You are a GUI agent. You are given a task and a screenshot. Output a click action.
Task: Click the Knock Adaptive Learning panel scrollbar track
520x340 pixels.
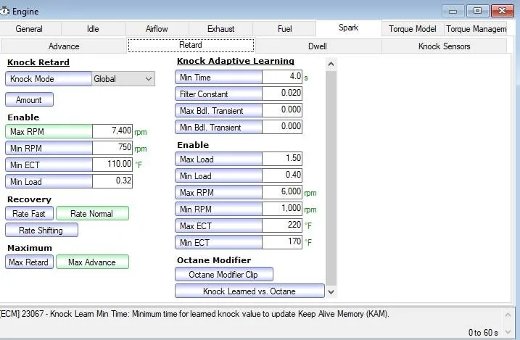[x=331, y=178]
